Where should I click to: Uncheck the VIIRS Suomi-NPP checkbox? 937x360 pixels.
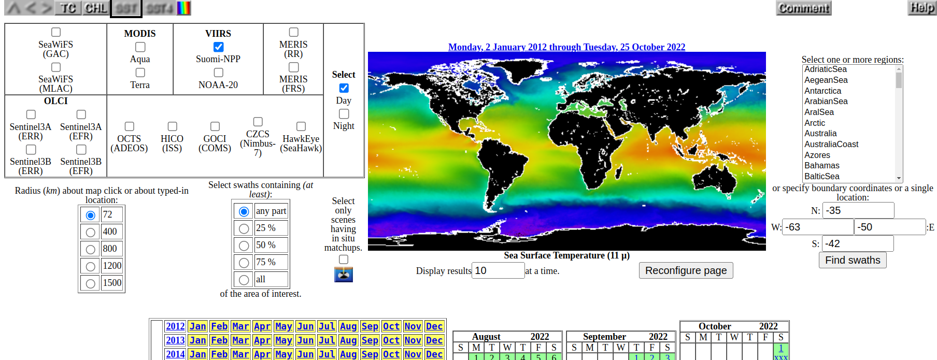(x=218, y=47)
